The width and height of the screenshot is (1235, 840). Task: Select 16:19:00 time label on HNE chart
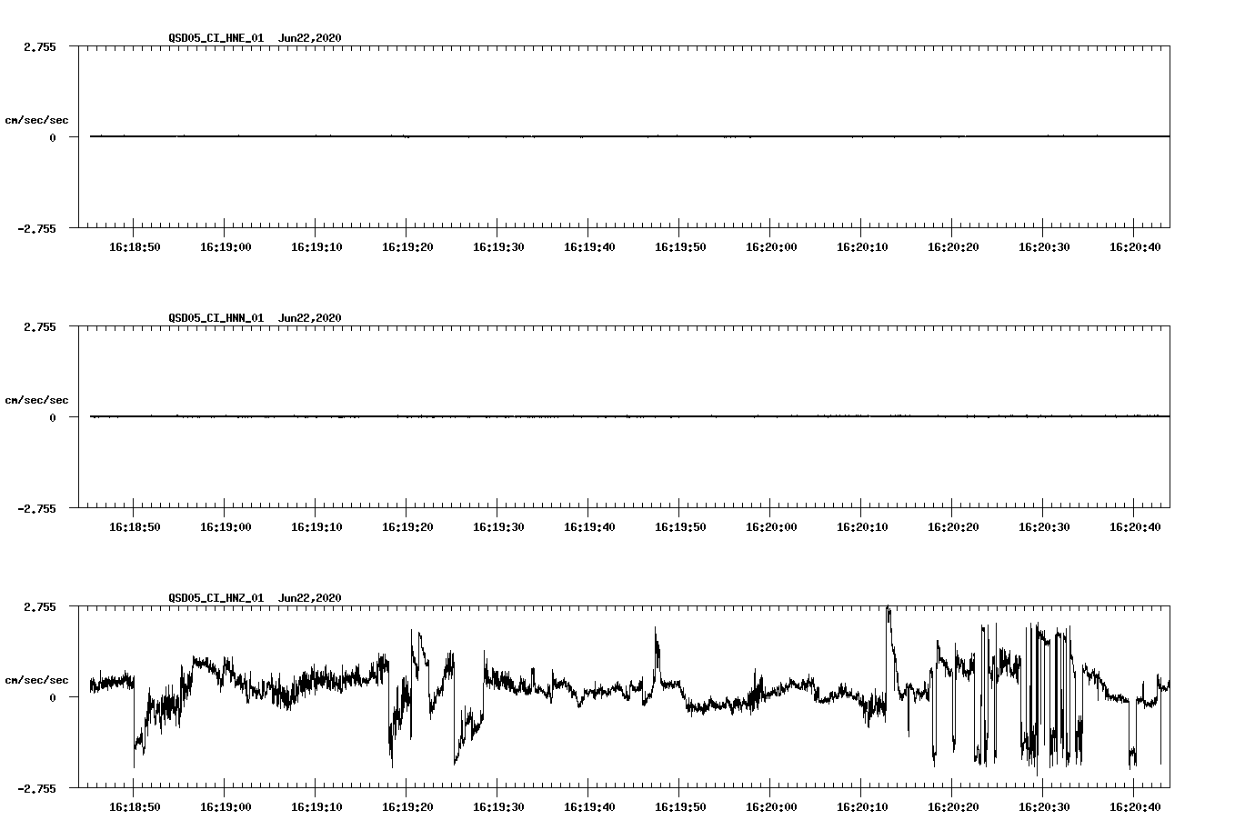(x=226, y=246)
